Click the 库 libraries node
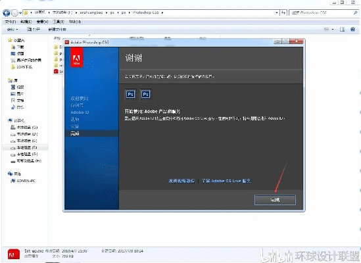 pyautogui.click(x=13, y=80)
